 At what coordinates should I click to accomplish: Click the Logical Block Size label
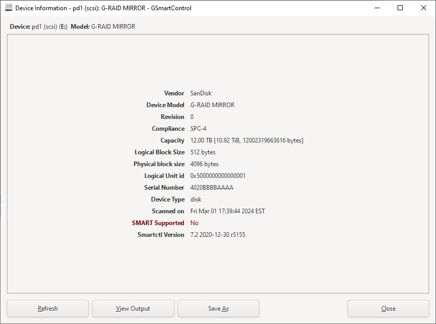point(160,152)
